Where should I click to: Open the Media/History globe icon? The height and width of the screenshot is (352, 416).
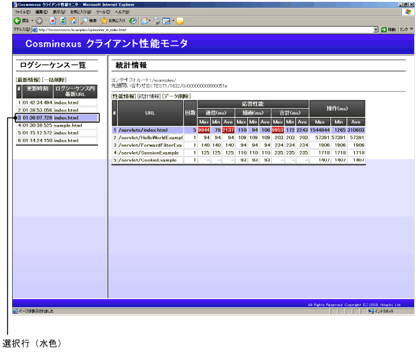[x=133, y=20]
